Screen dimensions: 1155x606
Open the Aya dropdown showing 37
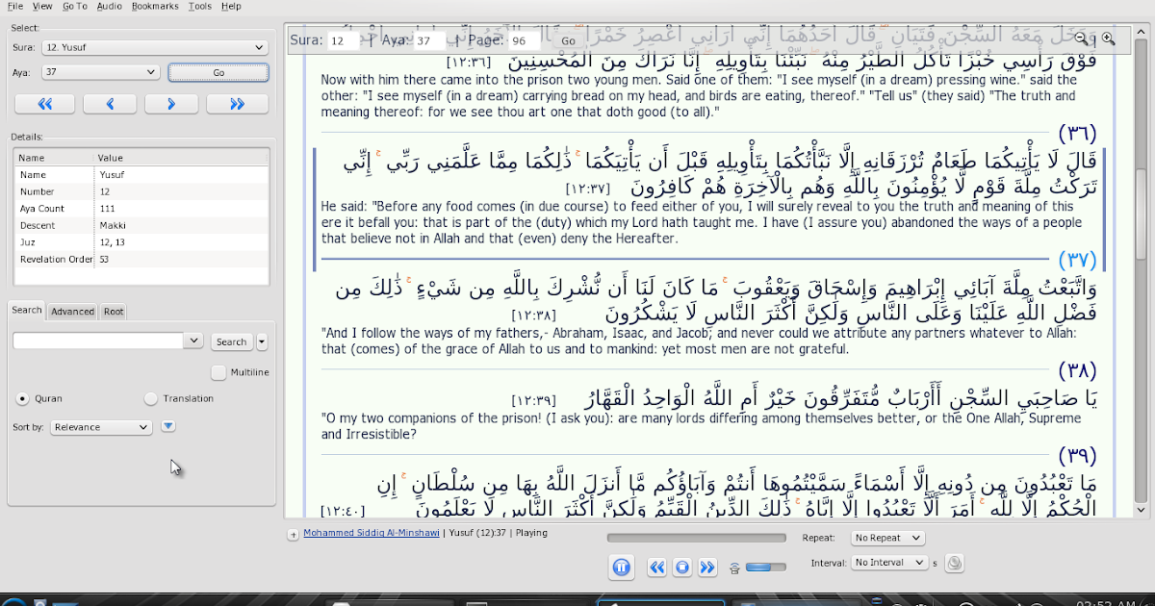100,72
